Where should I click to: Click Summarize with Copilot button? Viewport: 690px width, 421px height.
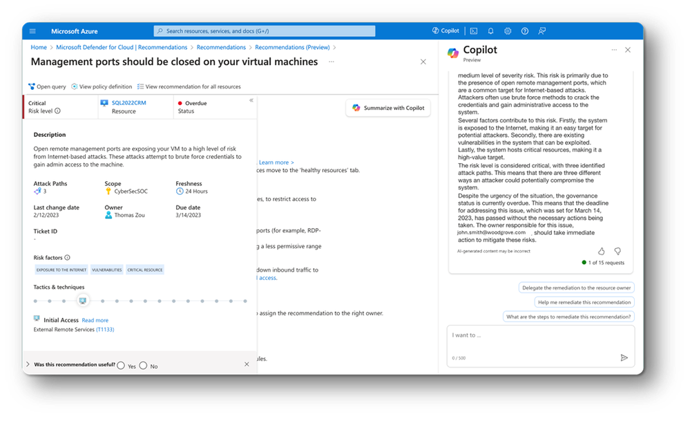click(388, 108)
